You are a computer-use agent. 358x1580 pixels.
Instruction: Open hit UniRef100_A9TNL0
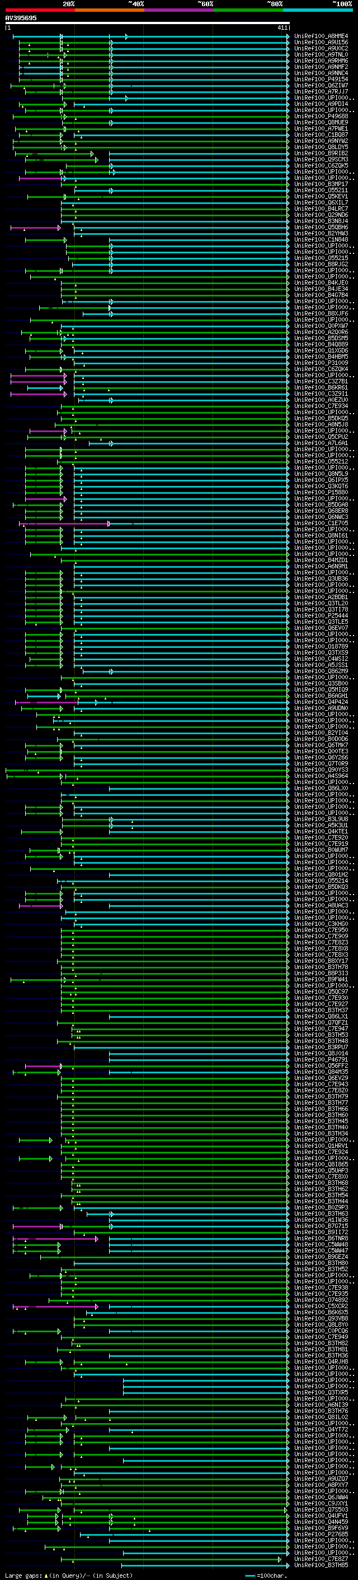pyautogui.click(x=321, y=54)
